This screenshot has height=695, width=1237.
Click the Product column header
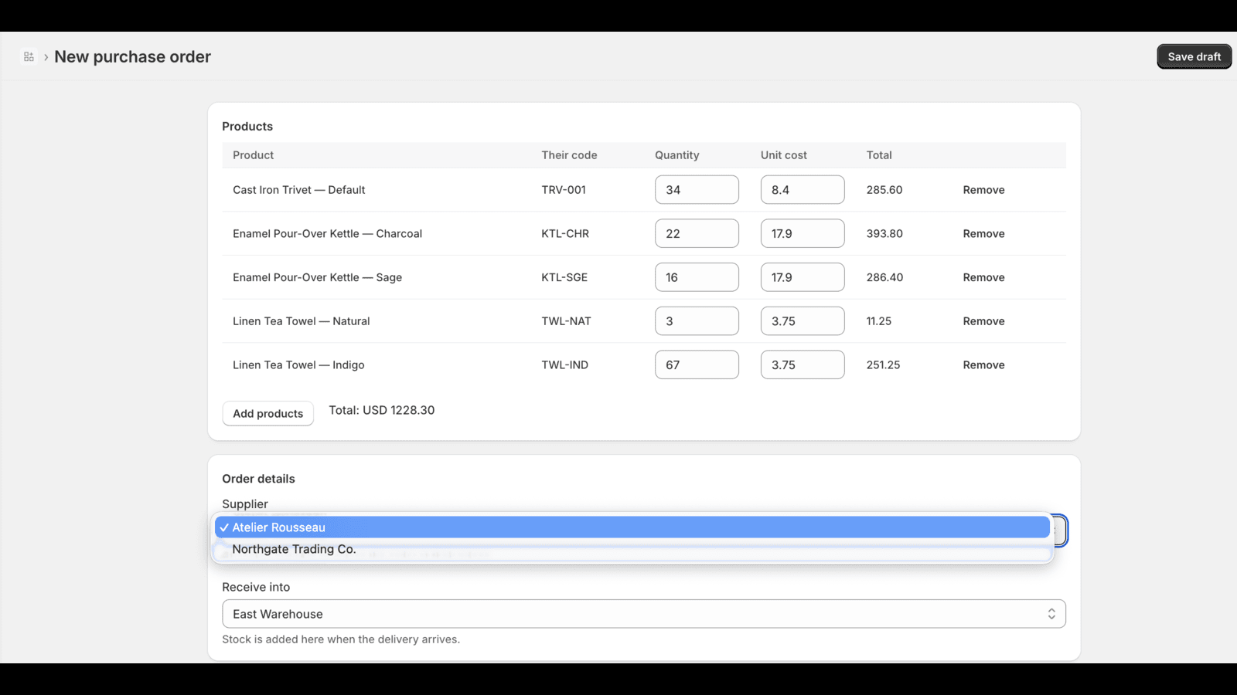[253, 155]
